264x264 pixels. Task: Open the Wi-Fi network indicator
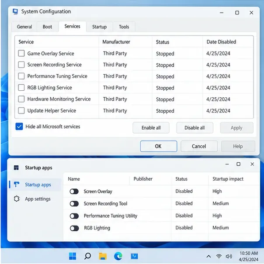click(x=219, y=256)
